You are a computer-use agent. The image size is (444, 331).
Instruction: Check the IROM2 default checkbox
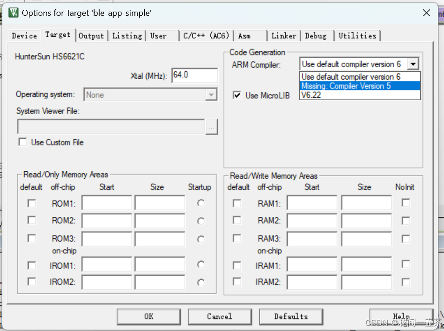pyautogui.click(x=32, y=282)
